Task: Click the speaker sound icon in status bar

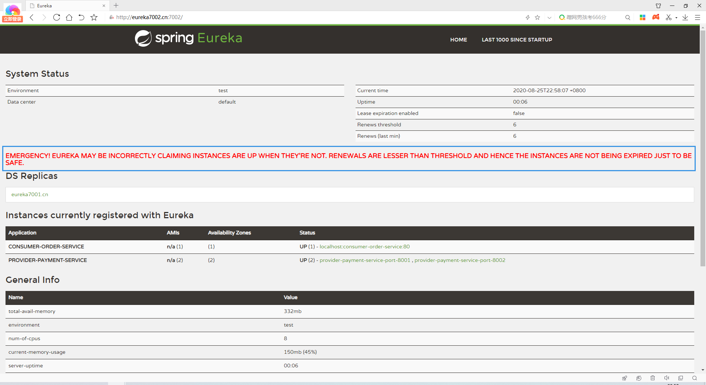Action: coord(667,378)
